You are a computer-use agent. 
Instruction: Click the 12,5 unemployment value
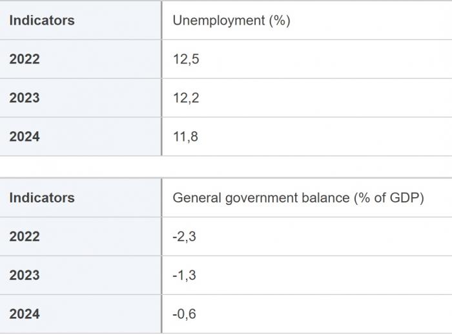tap(185, 59)
